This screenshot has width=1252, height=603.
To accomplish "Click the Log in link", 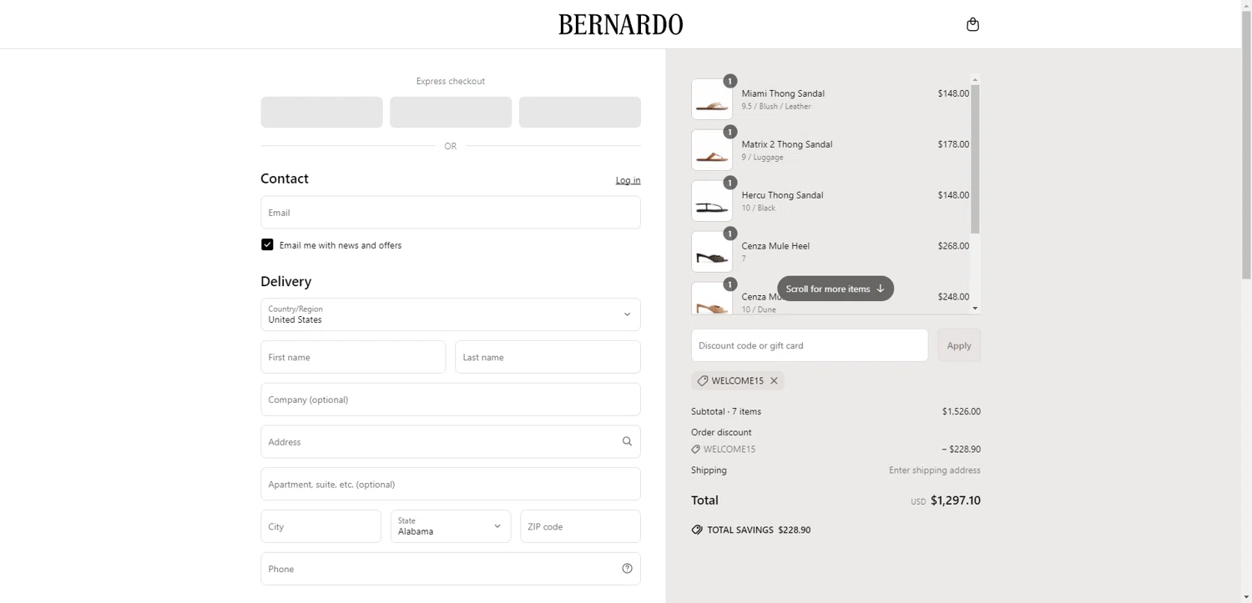I will click(628, 180).
